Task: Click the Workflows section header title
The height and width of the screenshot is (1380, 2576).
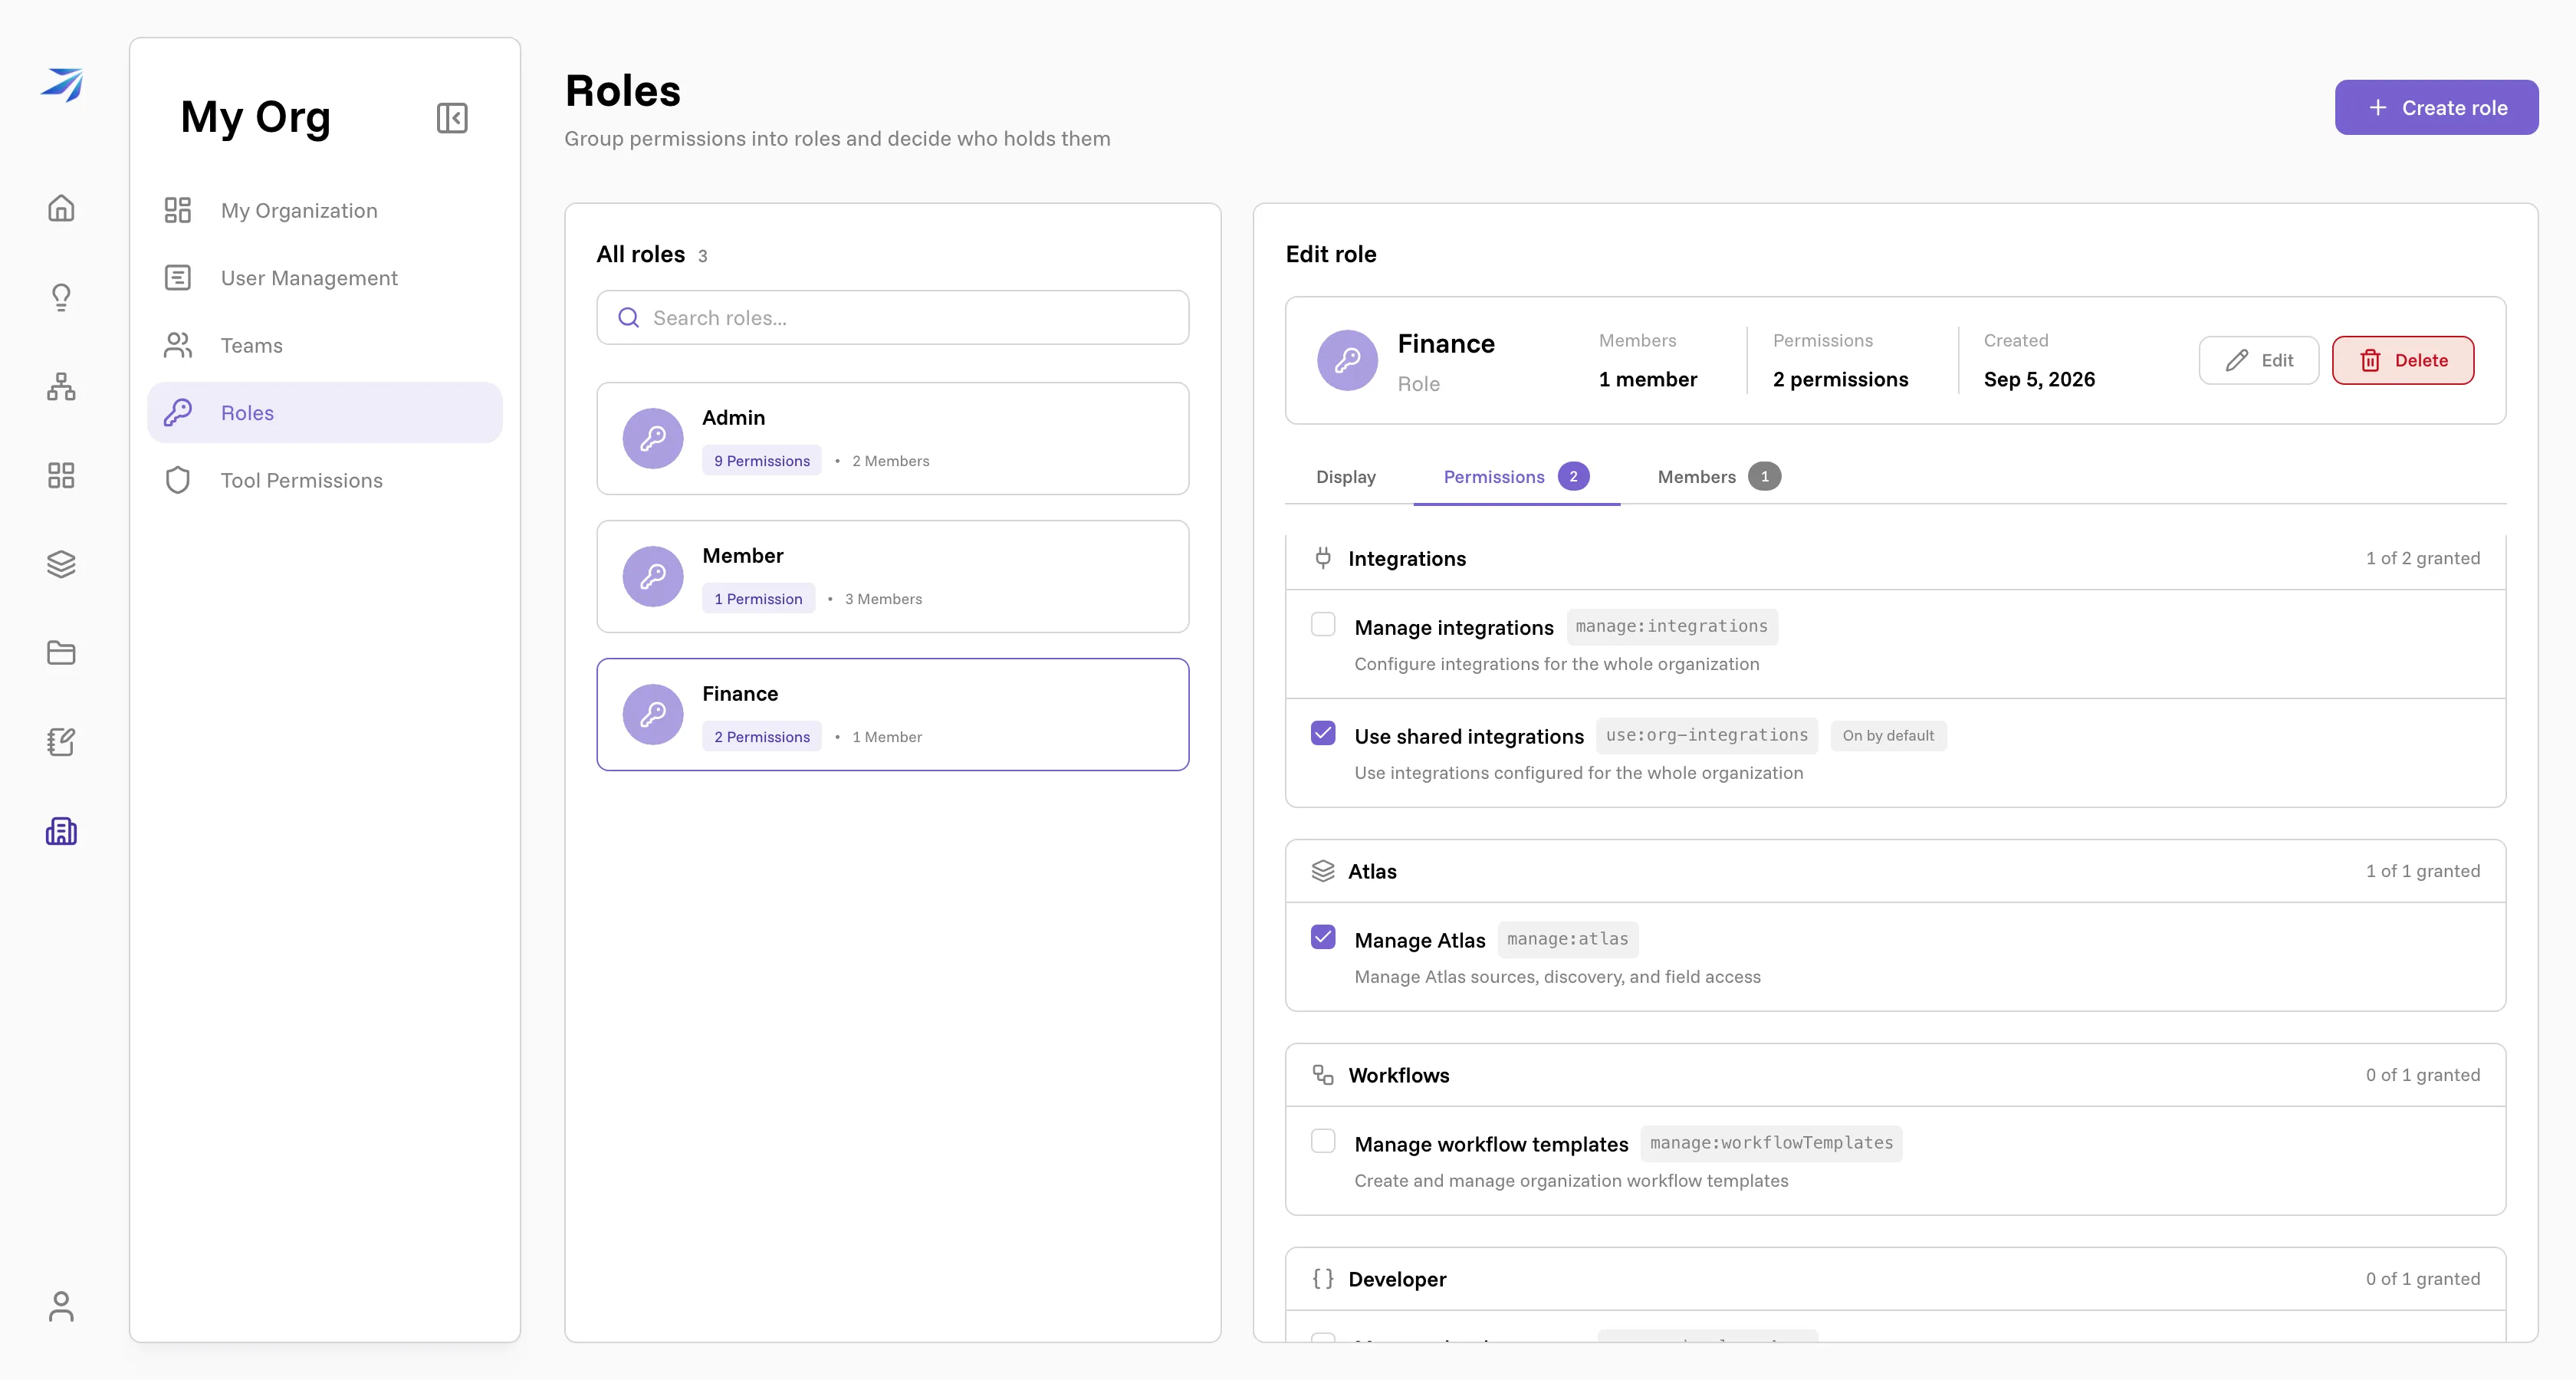Action: [x=1398, y=1075]
